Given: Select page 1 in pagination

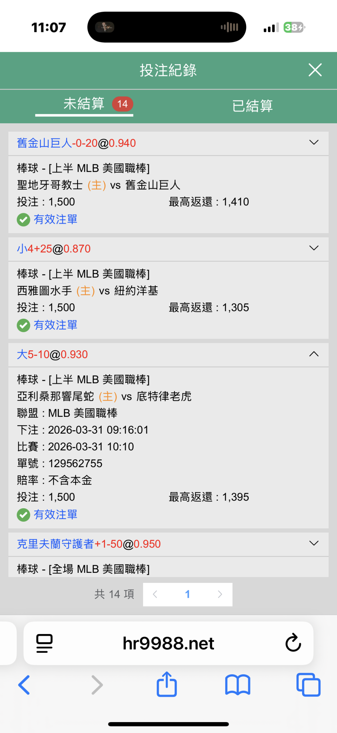Looking at the screenshot, I should pos(188,594).
